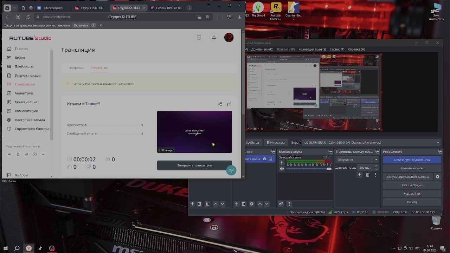Open the browser tab list dropdown arrow
Screen dimensions: 450x253
click(15, 8)
